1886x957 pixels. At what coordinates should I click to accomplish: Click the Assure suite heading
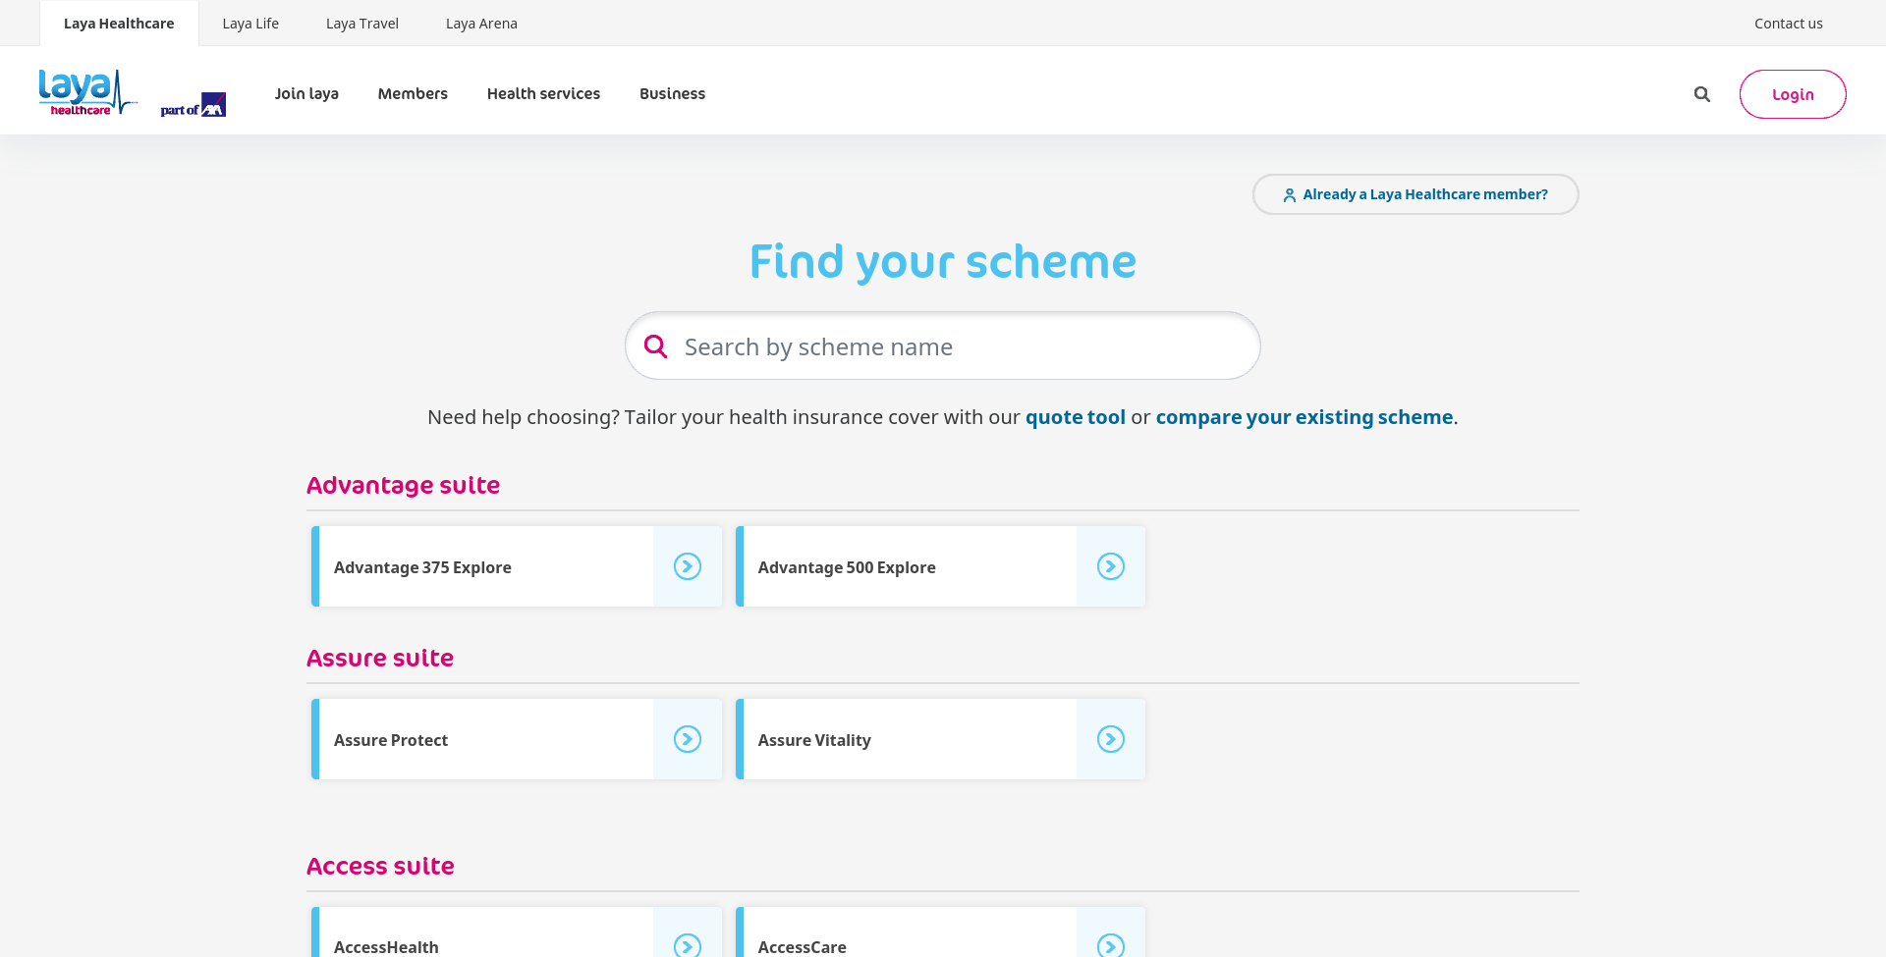380,658
